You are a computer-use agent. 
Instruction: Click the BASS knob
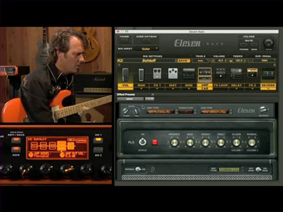click(x=190, y=143)
